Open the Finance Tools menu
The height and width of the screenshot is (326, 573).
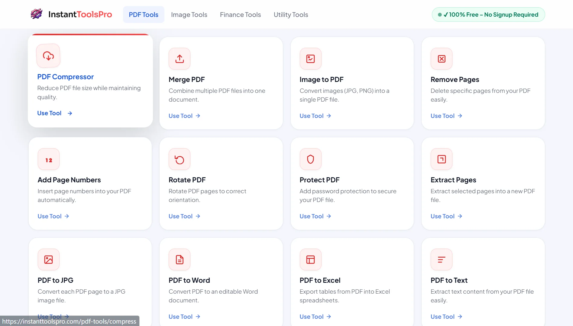[240, 15]
